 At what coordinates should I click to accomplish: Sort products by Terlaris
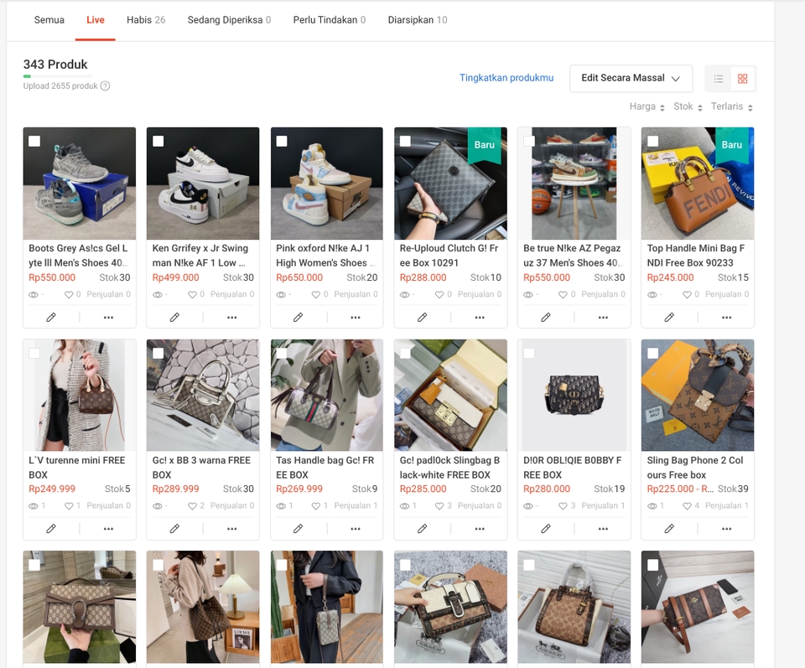click(x=731, y=106)
